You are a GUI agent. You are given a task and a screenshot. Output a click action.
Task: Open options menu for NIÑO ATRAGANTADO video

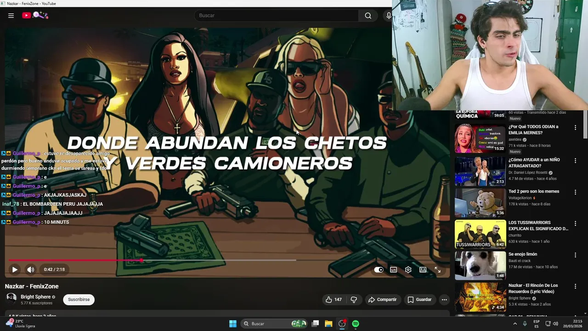[x=575, y=160]
